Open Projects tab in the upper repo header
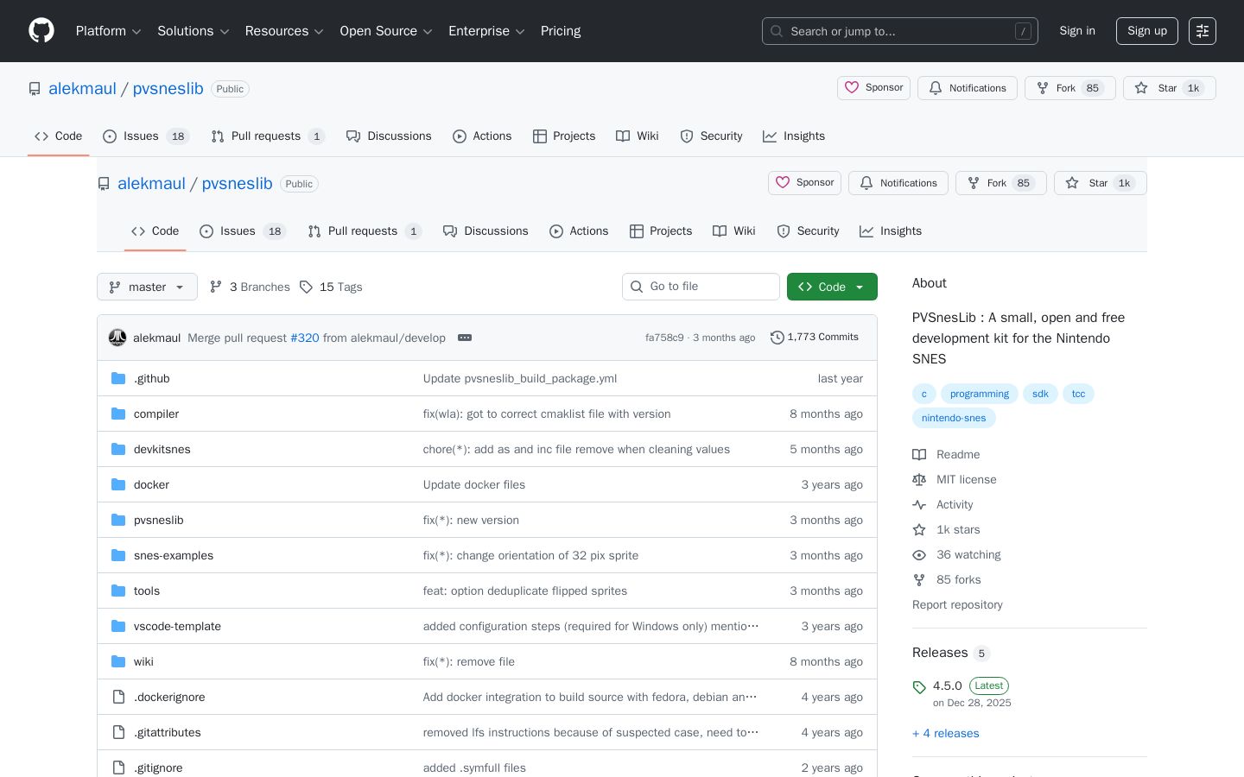 click(x=564, y=136)
